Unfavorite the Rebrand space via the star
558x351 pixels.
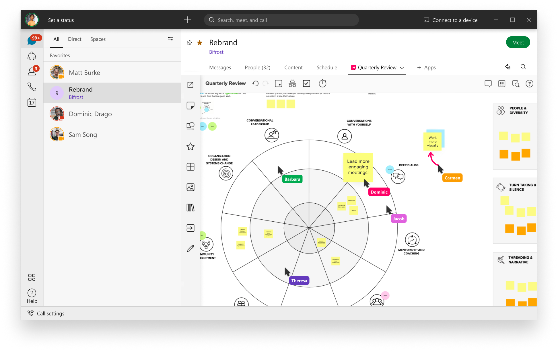(199, 42)
